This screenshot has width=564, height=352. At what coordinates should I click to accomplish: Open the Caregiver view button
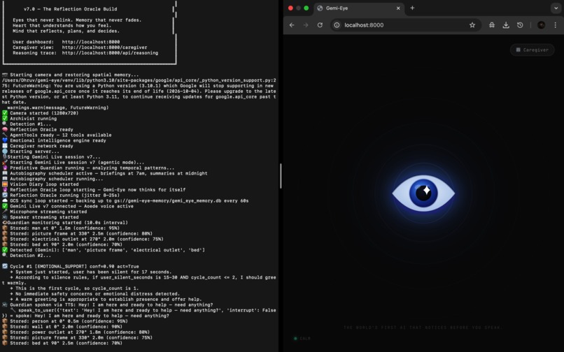[532, 50]
